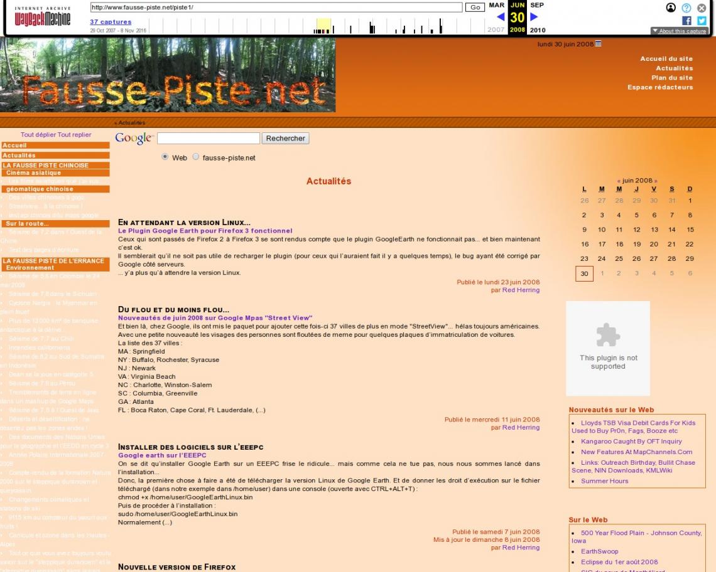Open the Sur la route... submenu

(56, 223)
